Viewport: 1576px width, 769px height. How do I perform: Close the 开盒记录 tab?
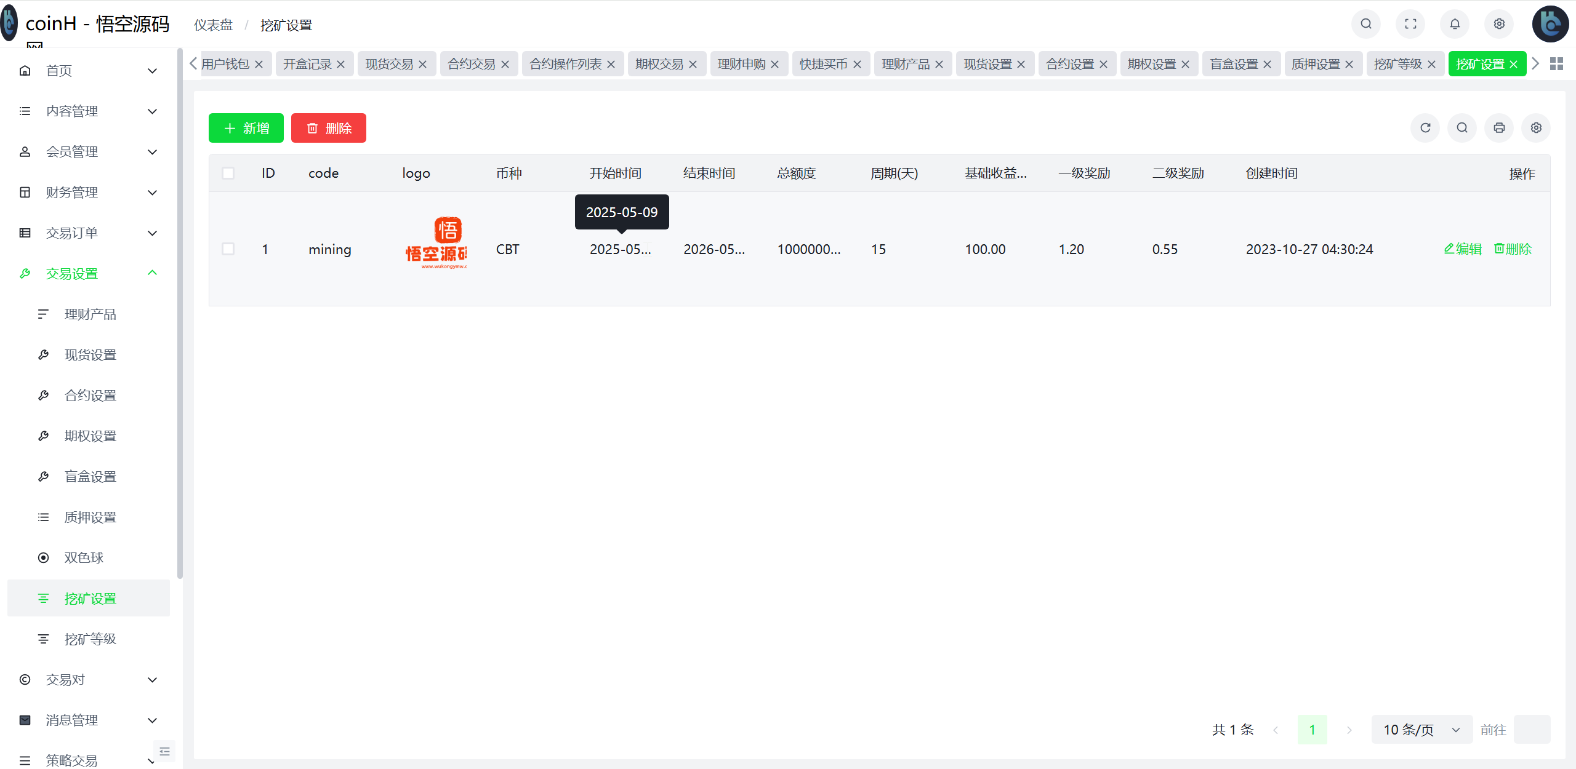click(340, 64)
